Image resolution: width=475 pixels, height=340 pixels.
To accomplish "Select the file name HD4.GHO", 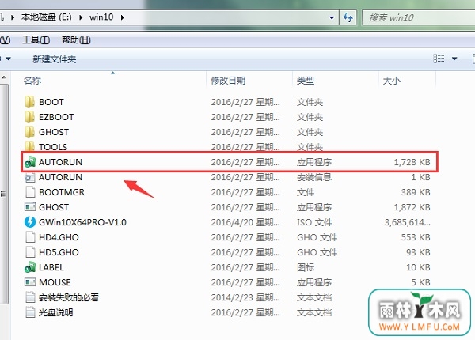I will 59,237.
